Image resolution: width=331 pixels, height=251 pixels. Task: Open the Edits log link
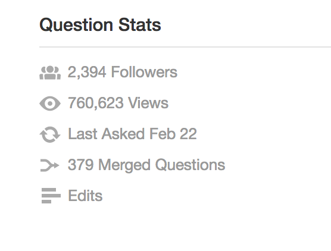(85, 196)
